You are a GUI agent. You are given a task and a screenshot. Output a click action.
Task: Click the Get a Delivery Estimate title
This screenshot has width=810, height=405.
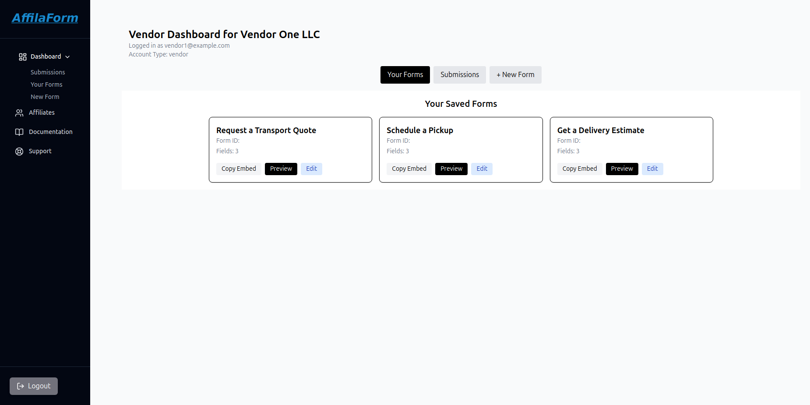pos(601,130)
